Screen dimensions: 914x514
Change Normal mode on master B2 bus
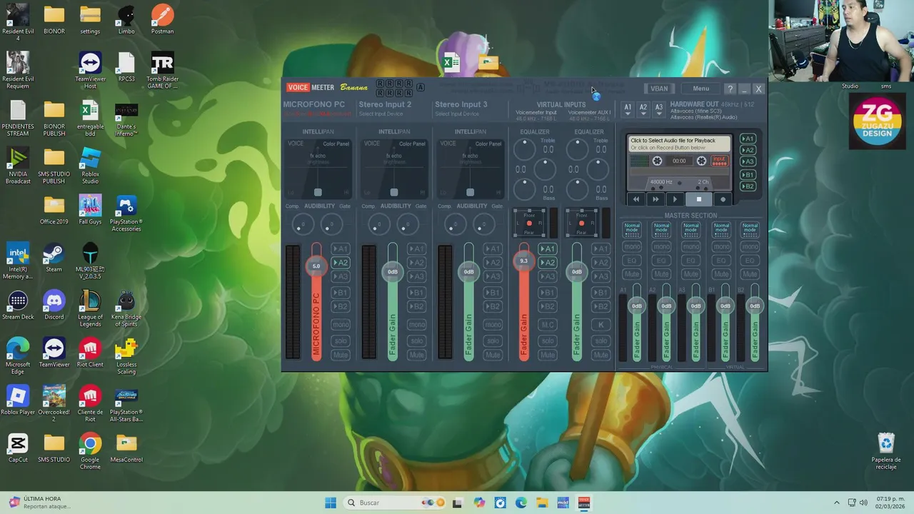coord(750,228)
